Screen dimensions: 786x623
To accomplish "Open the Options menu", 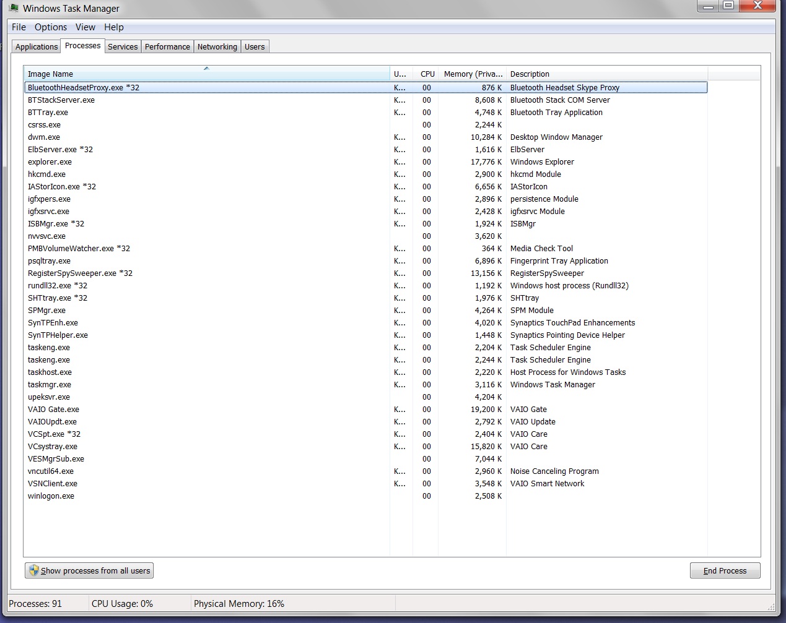I will point(51,27).
